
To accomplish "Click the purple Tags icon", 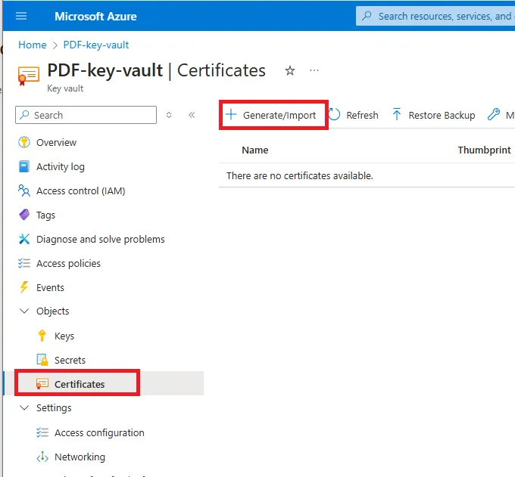I will [24, 215].
